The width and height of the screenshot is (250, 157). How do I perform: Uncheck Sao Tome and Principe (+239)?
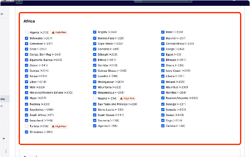95,104
